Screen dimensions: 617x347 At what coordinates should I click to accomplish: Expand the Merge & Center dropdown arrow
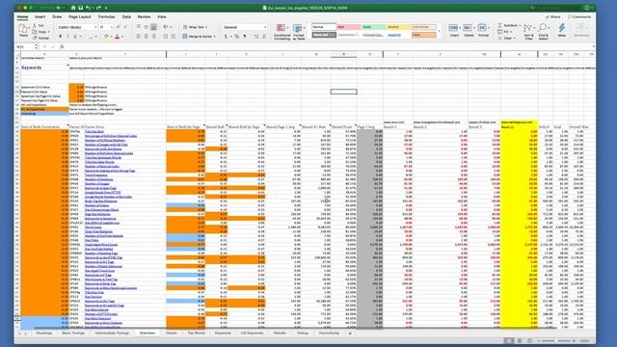(x=214, y=37)
